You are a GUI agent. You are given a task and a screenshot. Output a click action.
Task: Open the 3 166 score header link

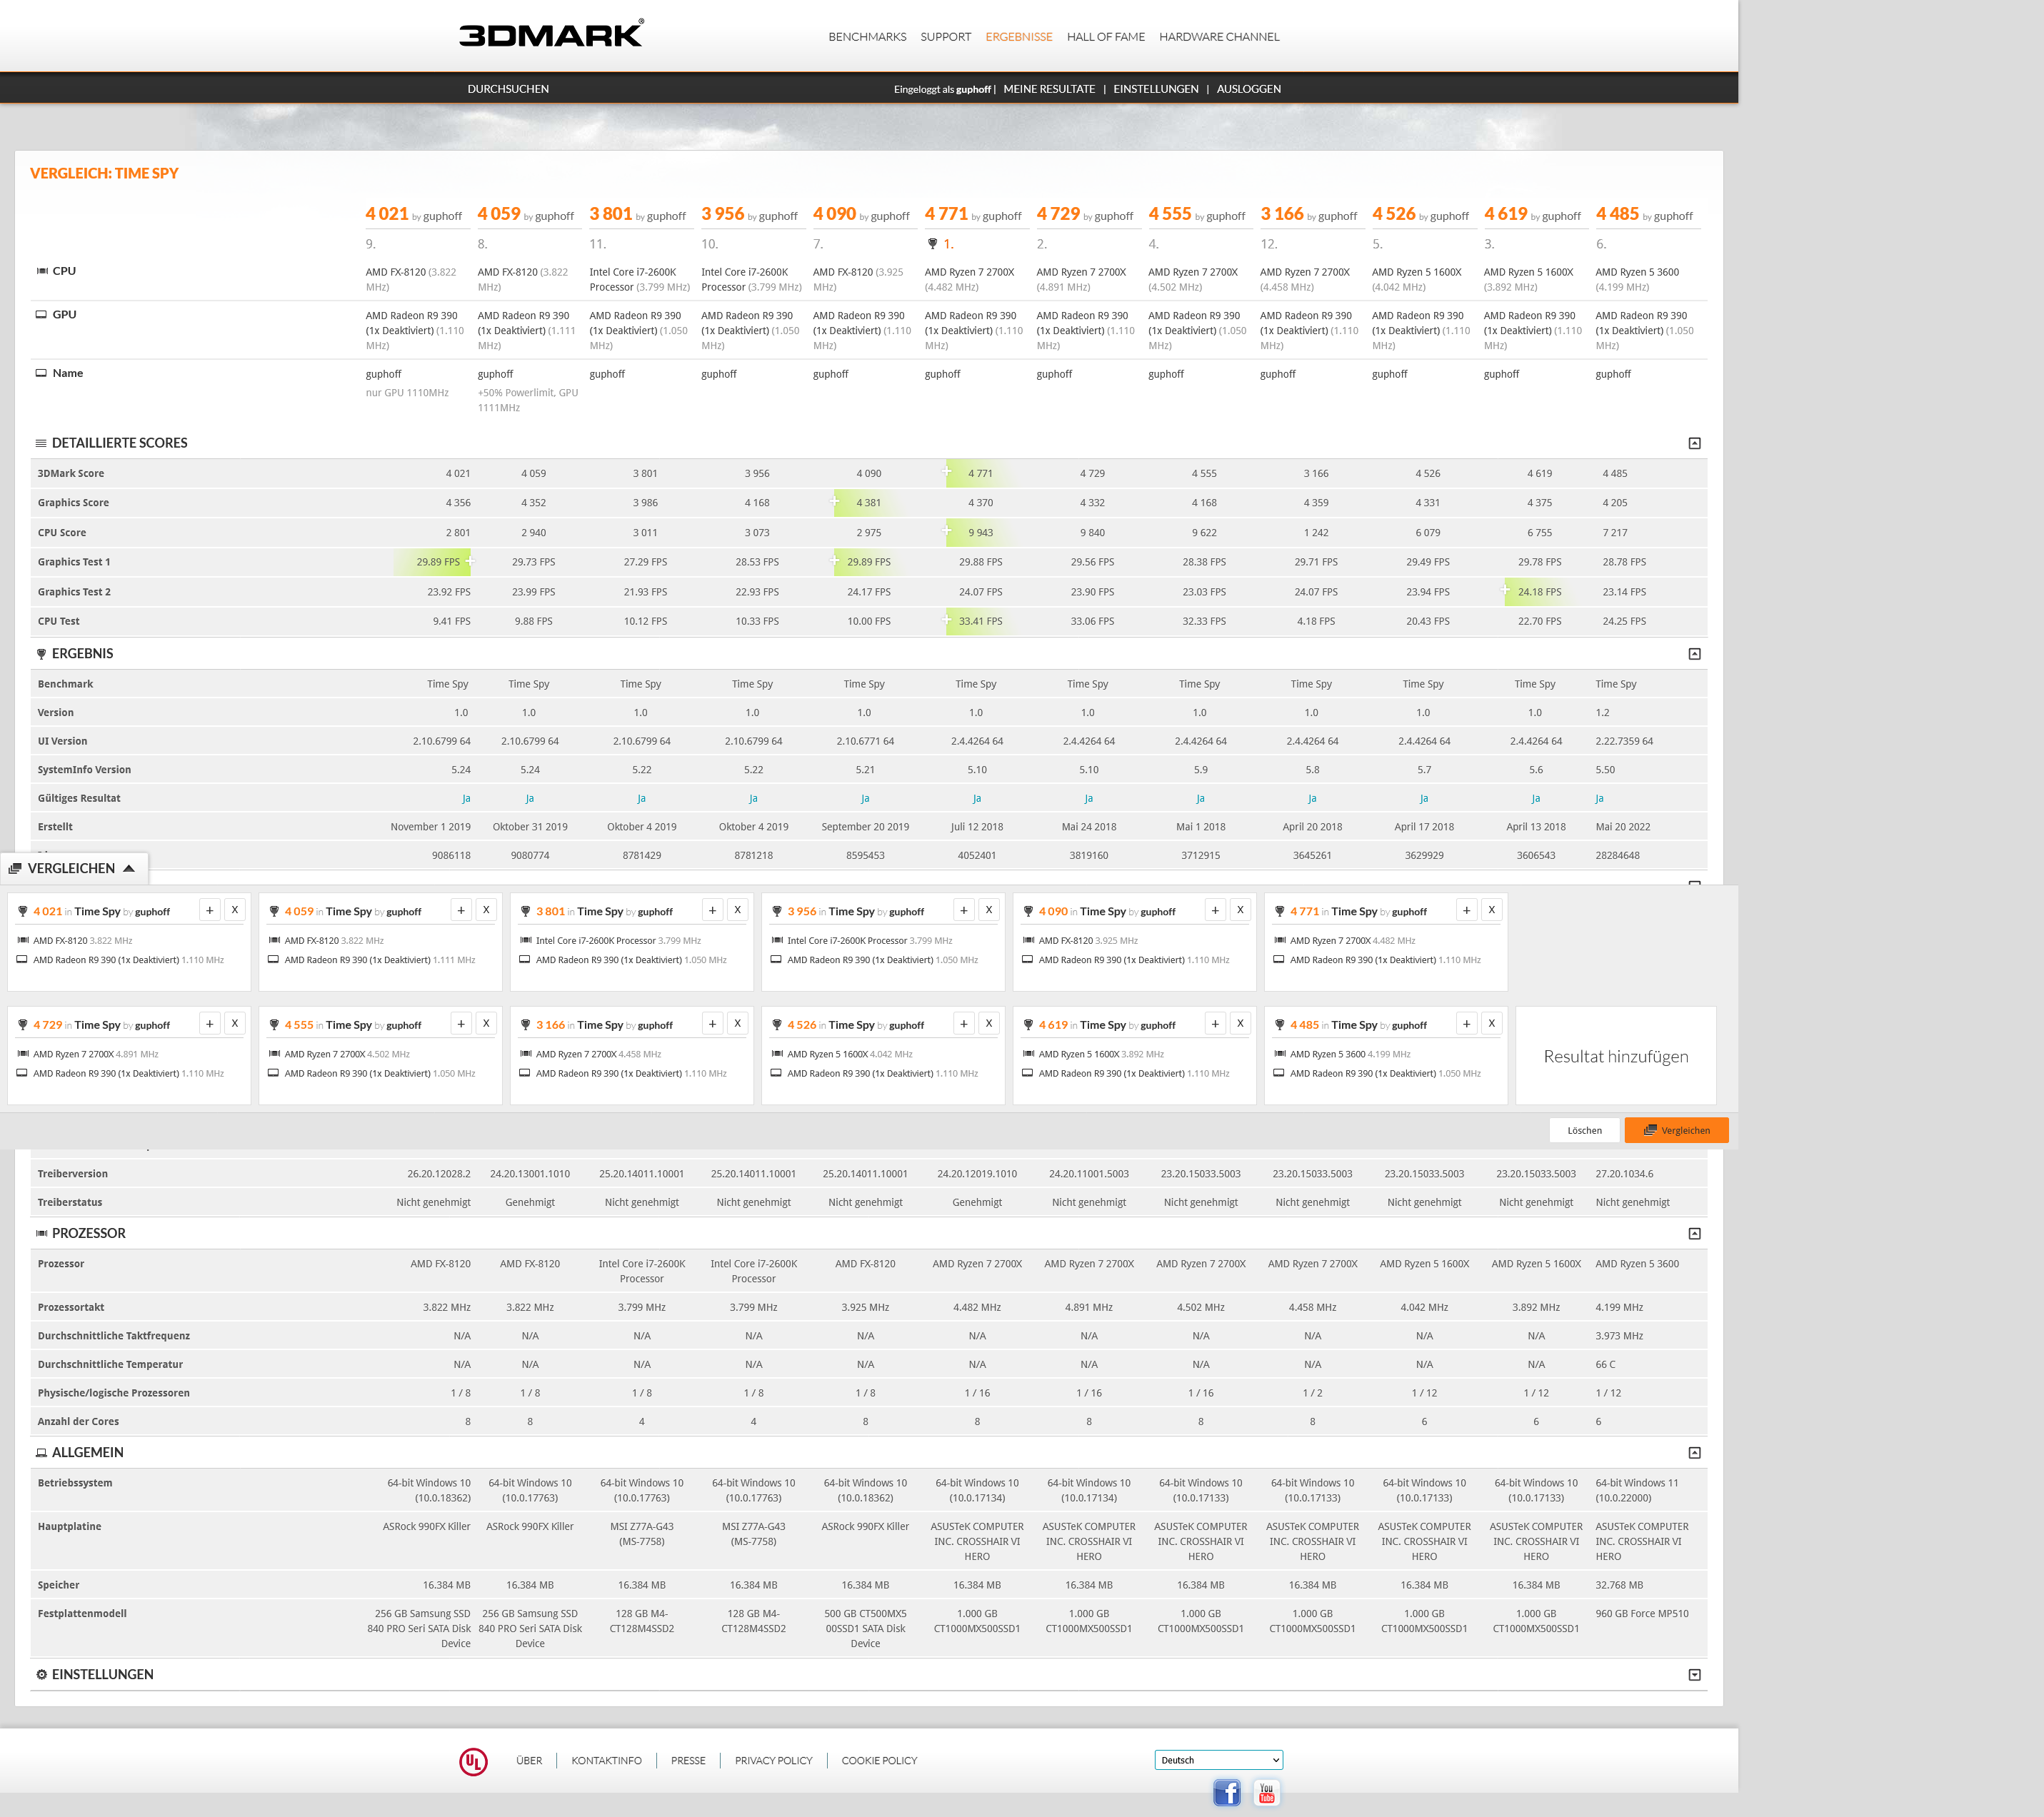pos(1282,214)
